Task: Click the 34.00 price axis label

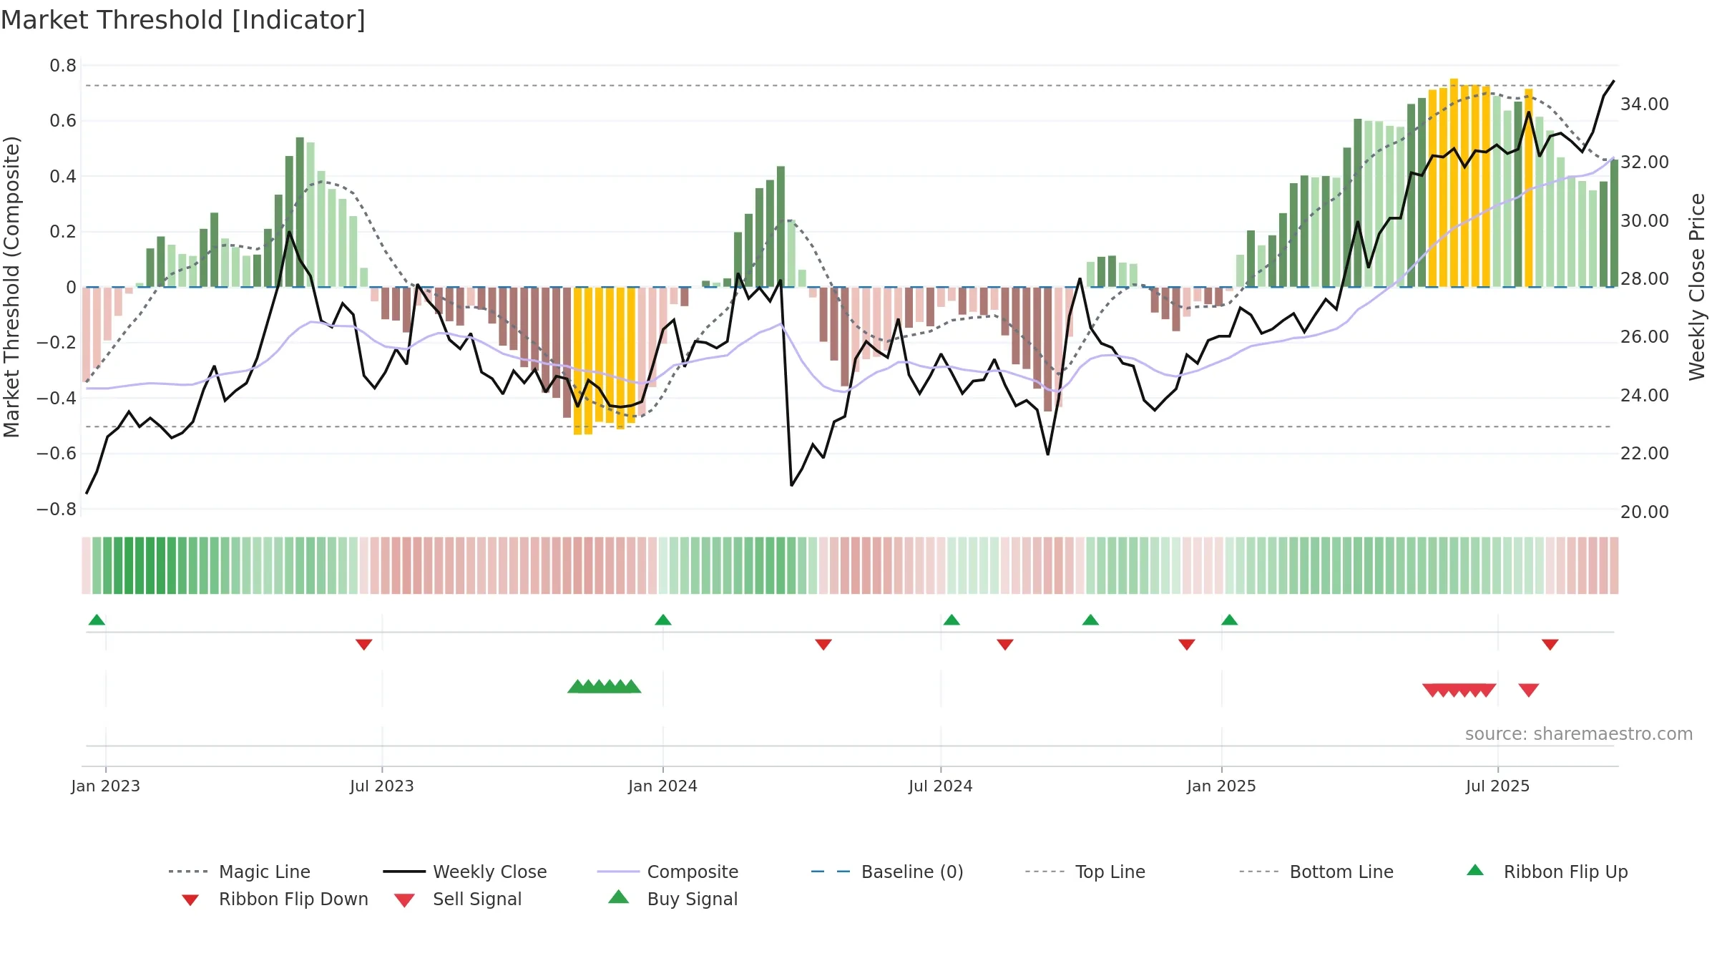Action: (1645, 104)
